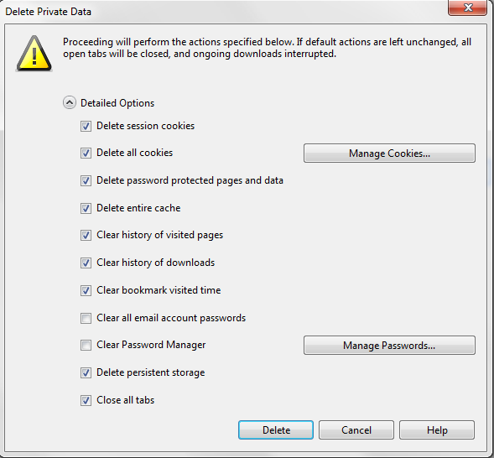
Task: Toggle Clear history of visited pages
Action: pos(86,236)
